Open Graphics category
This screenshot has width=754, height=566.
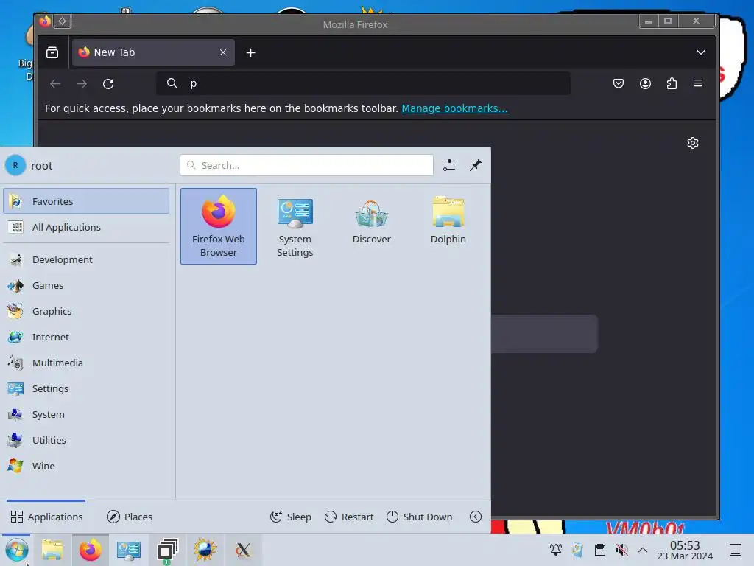(x=86, y=312)
